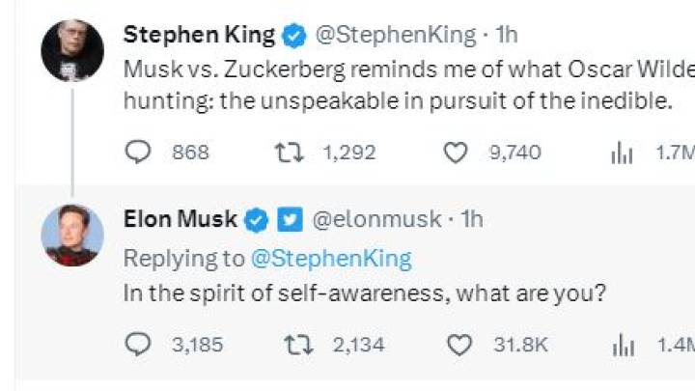The height and width of the screenshot is (391, 695).
Task: Open @StephenKing mention in Replying to line
Action: pos(331,259)
